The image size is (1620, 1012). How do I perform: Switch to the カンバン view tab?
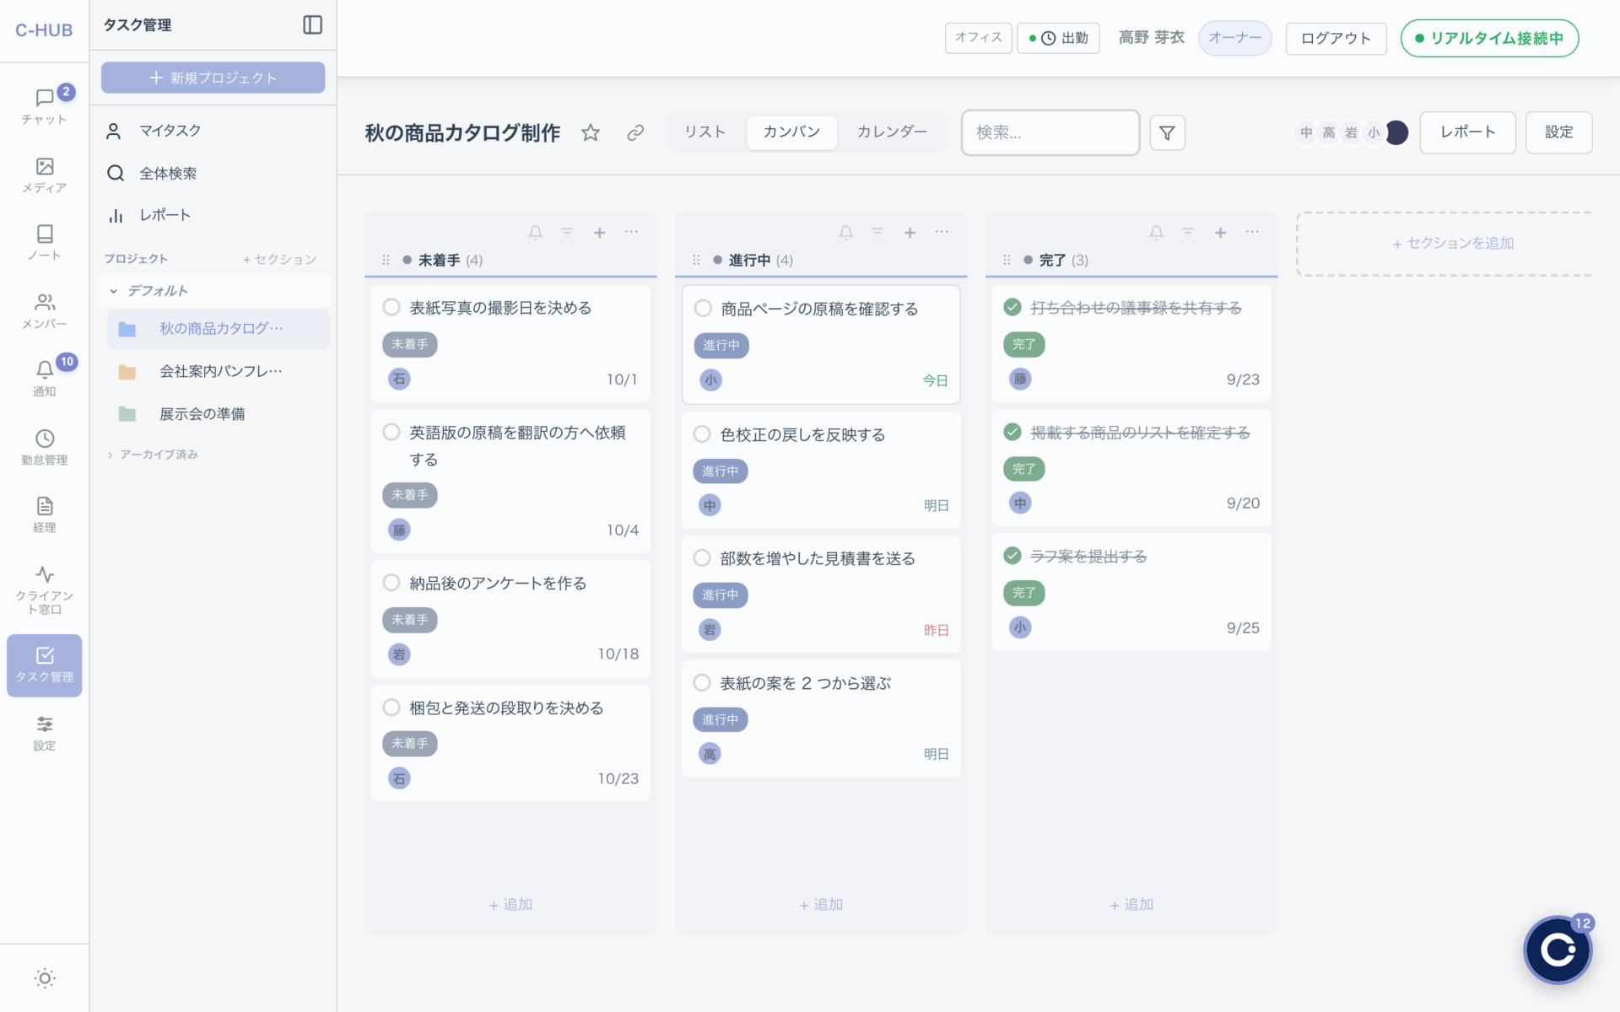[x=791, y=132]
